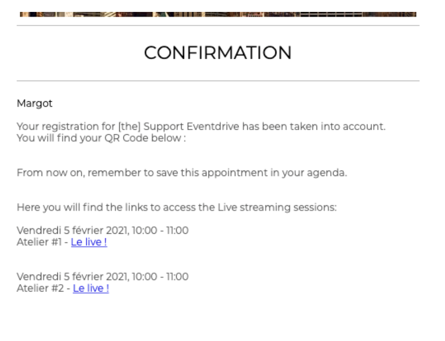This screenshot has width=445, height=341.
Task: Click the 'You will find your QR Code below' line
Action: [101, 138]
